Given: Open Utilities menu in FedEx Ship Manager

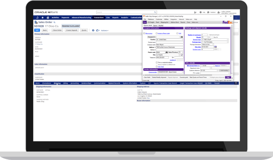Looking at the screenshot, I should [166, 19].
